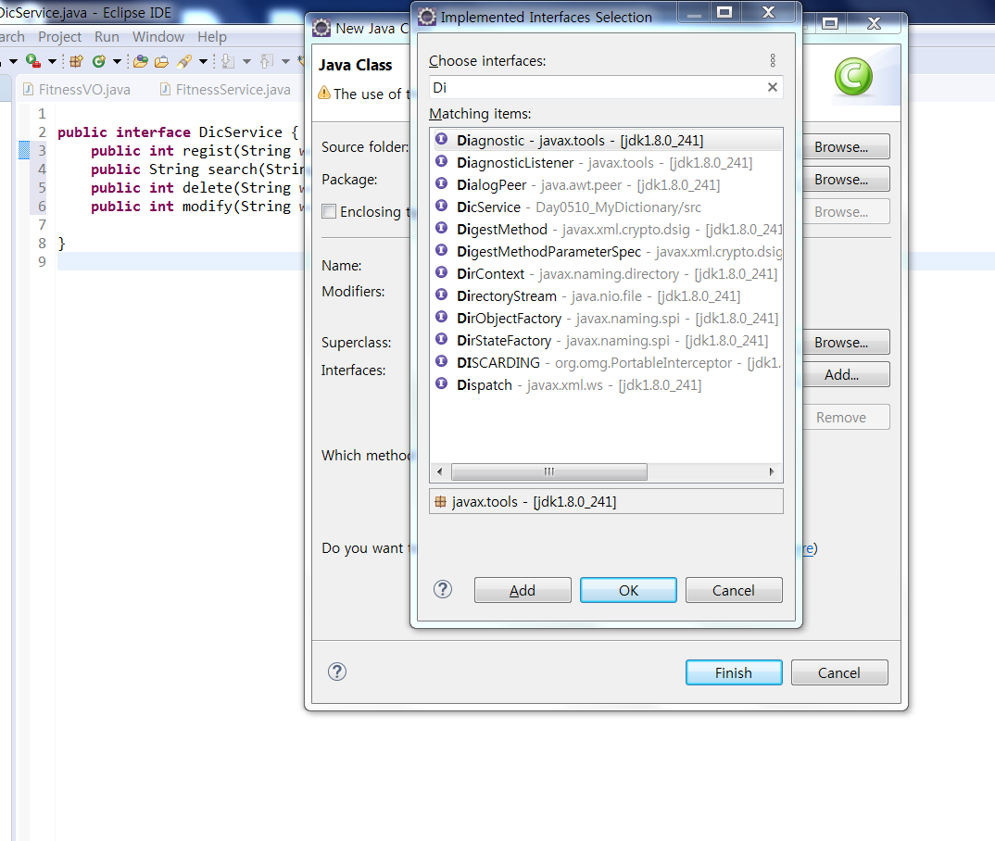
Task: Click the package status line javax.tools - [jdk1.8.0_241]
Action: 606,501
